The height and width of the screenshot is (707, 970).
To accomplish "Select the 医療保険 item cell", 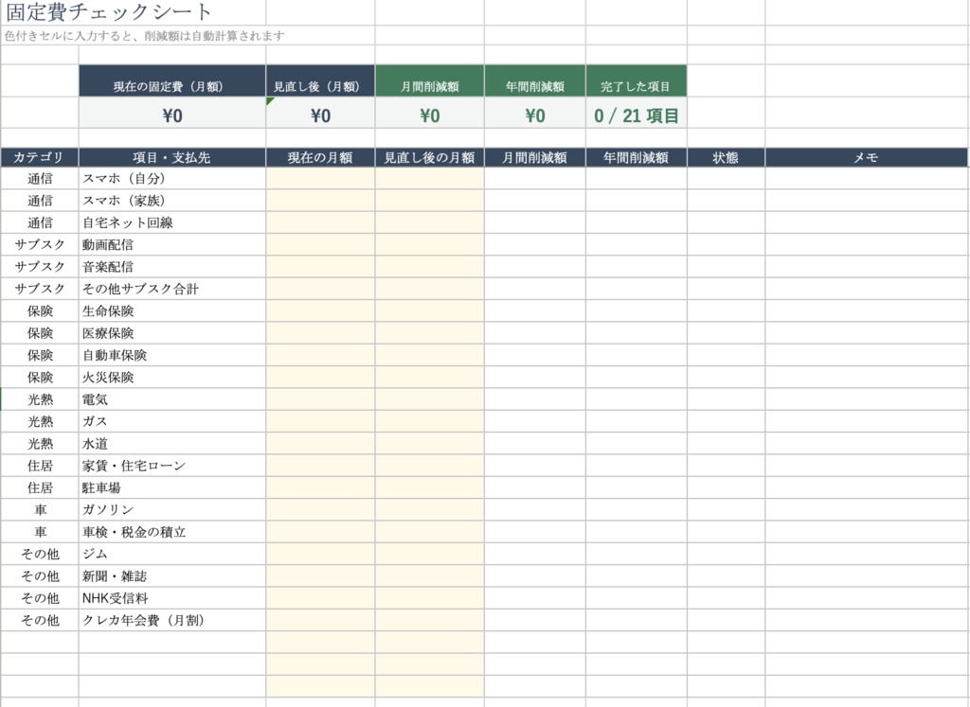I will [x=172, y=333].
